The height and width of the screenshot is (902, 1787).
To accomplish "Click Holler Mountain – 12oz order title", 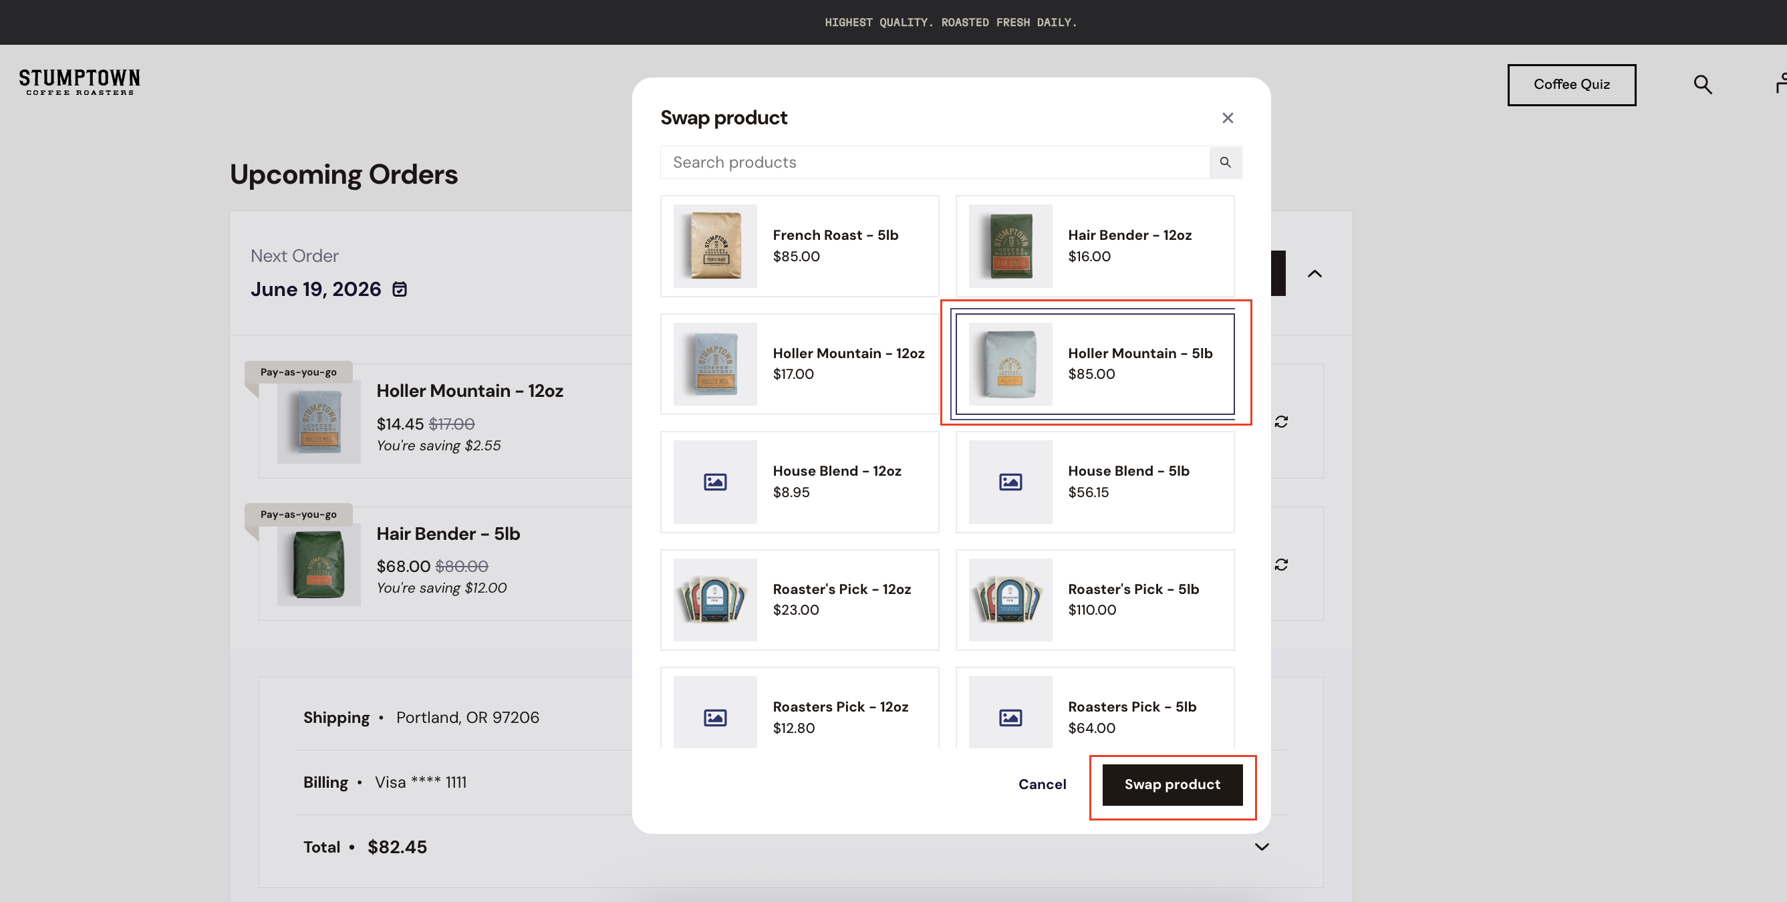I will (470, 391).
